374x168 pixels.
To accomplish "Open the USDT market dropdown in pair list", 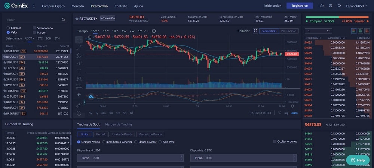I will pyautogui.click(x=30, y=38).
